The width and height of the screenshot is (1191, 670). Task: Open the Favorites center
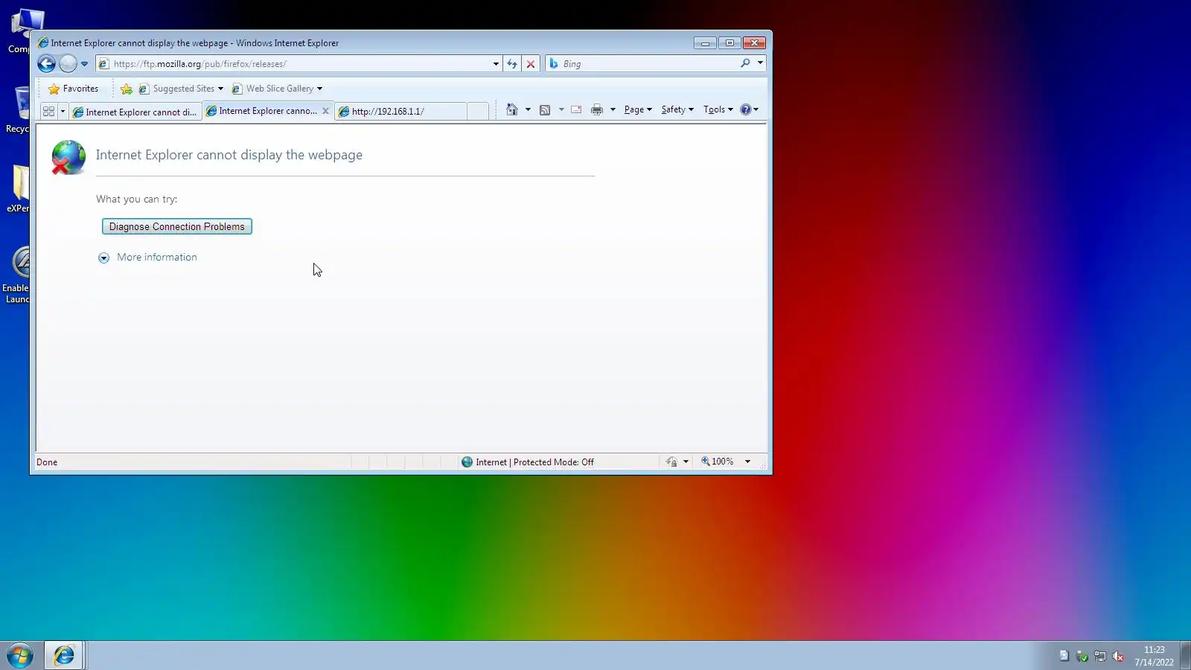click(73, 89)
